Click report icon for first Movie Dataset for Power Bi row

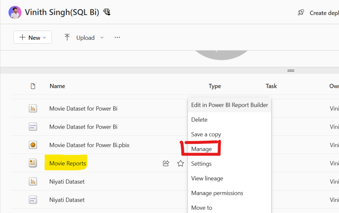click(x=33, y=108)
